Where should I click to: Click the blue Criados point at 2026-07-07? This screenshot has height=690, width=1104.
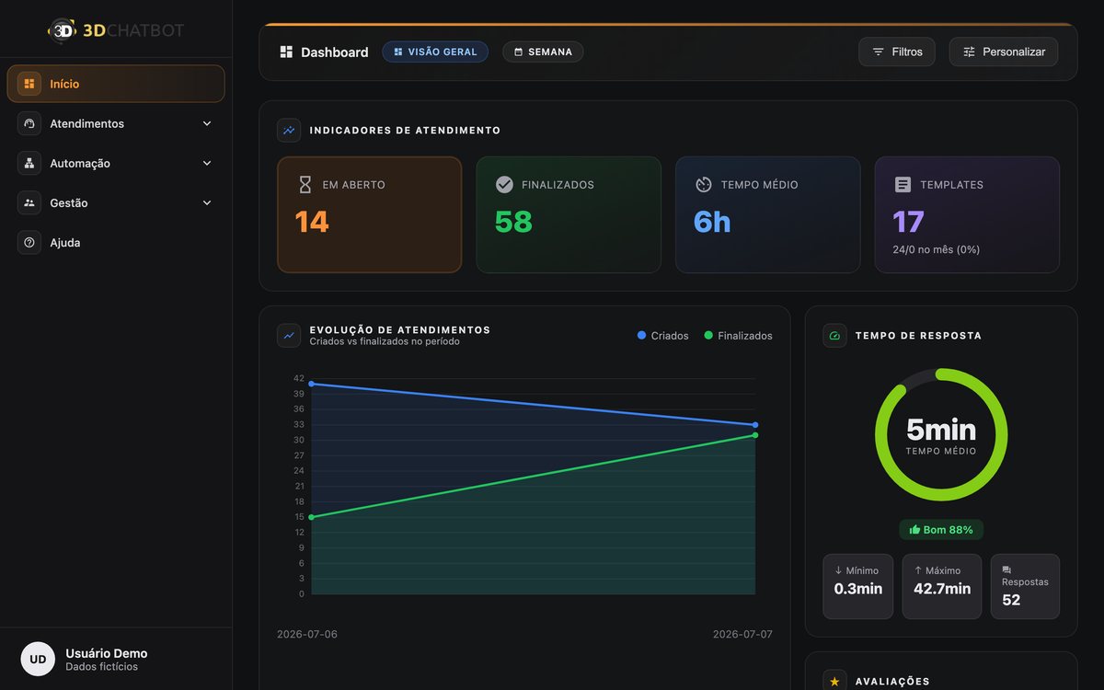tap(755, 425)
